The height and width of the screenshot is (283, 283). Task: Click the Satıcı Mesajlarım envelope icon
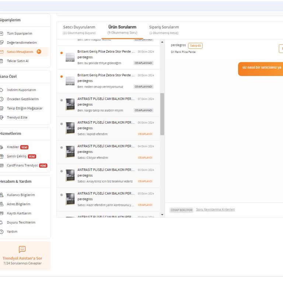(1, 52)
